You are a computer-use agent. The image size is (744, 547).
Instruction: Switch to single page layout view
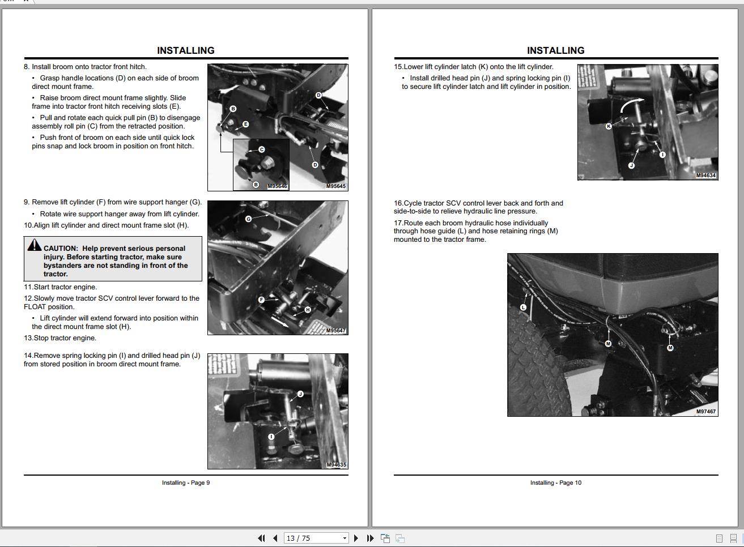pos(719,538)
